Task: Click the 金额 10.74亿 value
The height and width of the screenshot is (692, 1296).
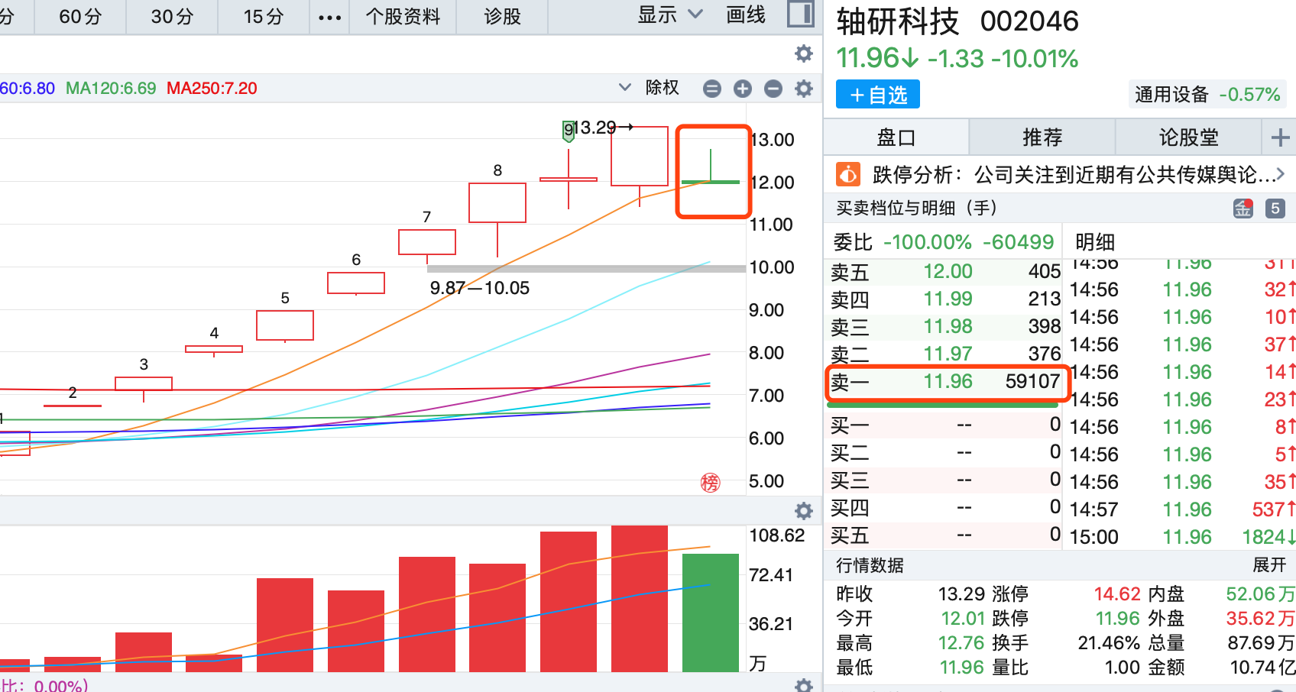Action: point(1262,667)
